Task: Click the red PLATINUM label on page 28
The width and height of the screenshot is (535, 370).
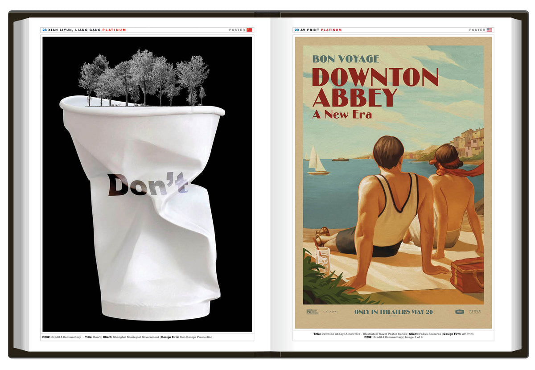Action: [x=114, y=30]
